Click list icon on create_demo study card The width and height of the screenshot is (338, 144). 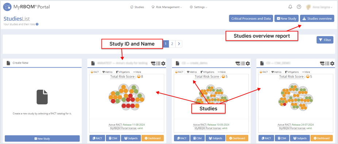click(x=243, y=63)
